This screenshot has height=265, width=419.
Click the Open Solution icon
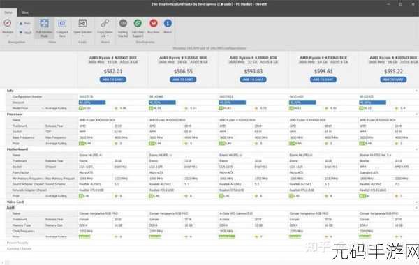click(82, 23)
